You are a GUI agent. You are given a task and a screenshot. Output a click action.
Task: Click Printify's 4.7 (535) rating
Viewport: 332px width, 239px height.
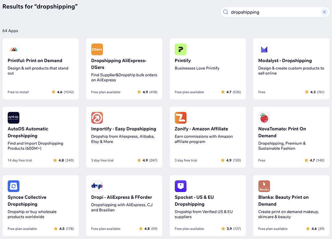tap(231, 92)
